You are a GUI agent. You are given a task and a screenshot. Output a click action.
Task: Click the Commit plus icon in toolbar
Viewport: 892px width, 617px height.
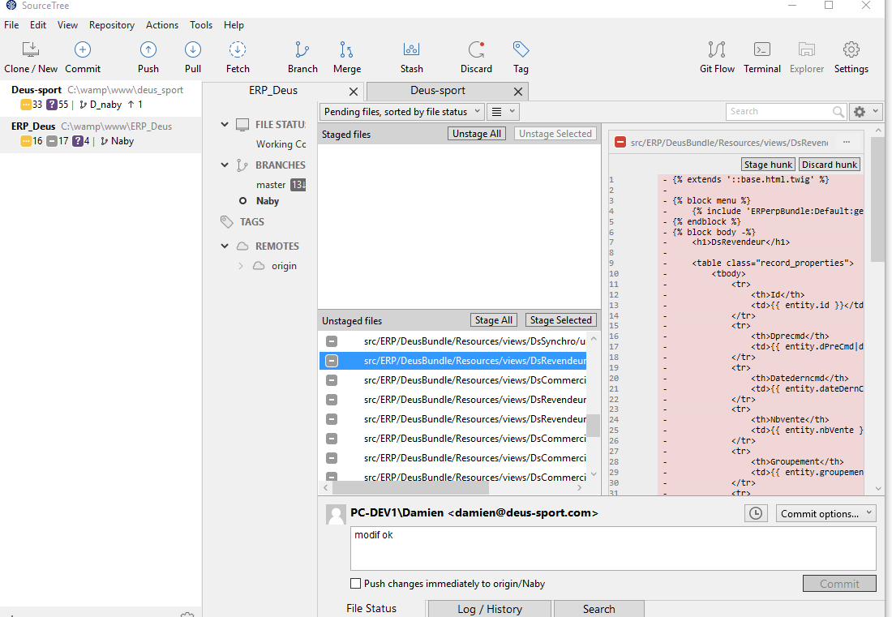click(83, 50)
